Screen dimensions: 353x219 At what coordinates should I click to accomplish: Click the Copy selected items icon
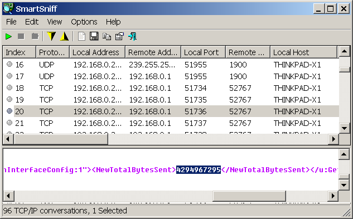coord(107,36)
